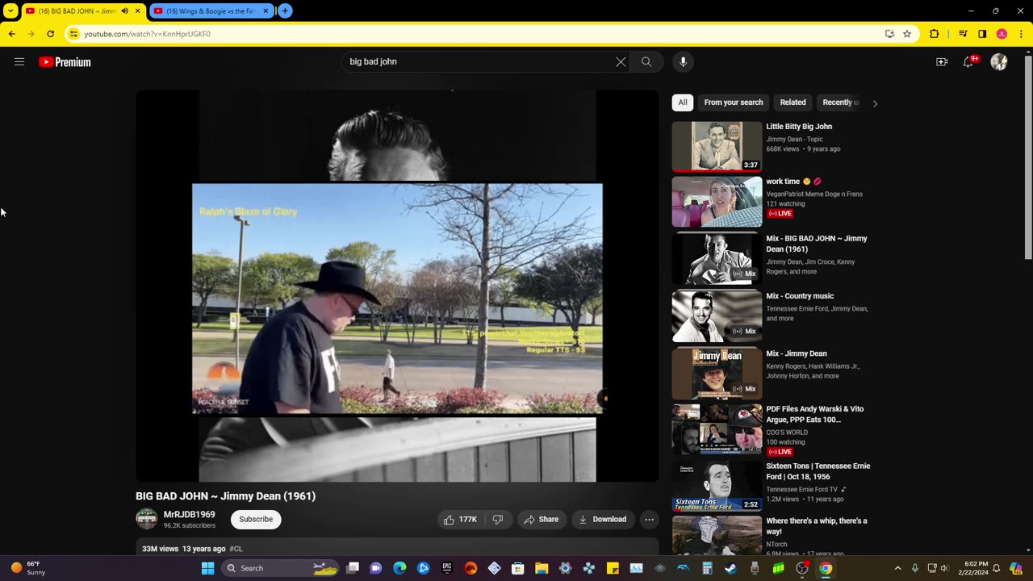Open Chrome media control icon
The image size is (1033, 581).
coord(963,34)
